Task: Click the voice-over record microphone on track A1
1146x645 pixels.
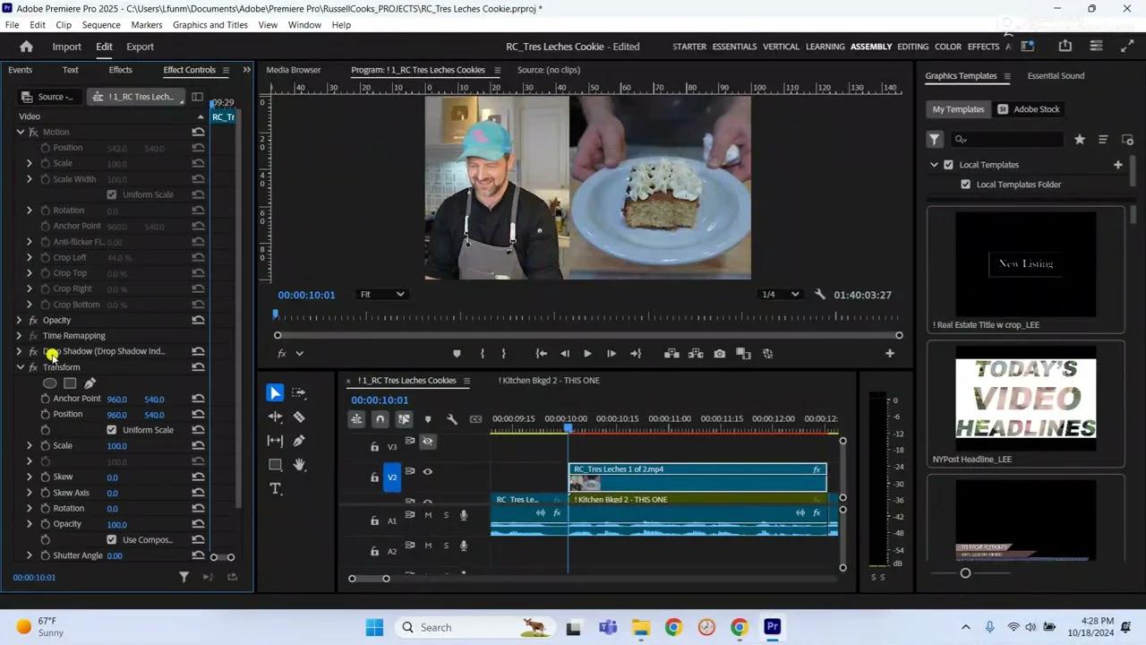Action: pos(463,514)
